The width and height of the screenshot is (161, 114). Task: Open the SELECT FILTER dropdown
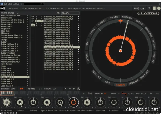(x=10, y=13)
